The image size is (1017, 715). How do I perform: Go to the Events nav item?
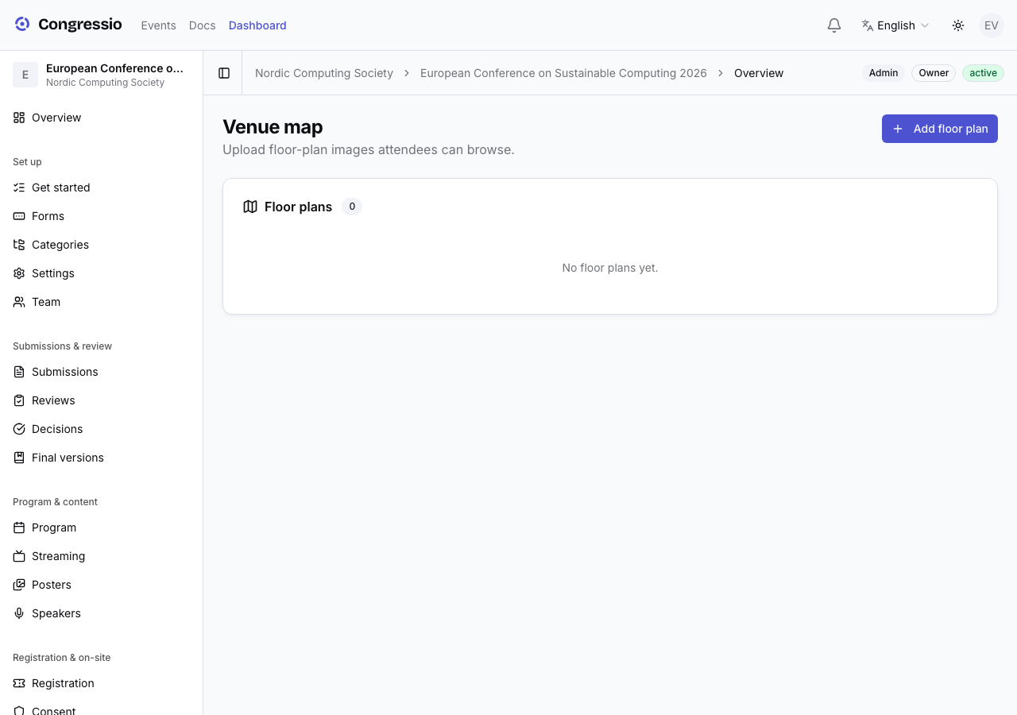[158, 25]
